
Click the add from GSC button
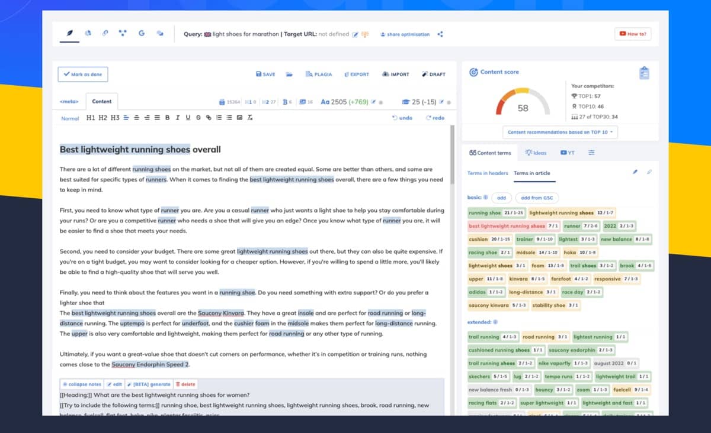pyautogui.click(x=538, y=197)
